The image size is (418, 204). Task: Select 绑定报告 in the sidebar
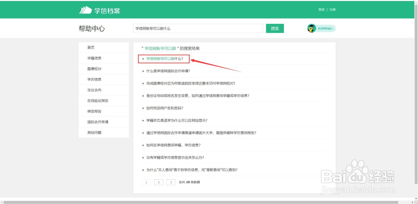click(104, 111)
